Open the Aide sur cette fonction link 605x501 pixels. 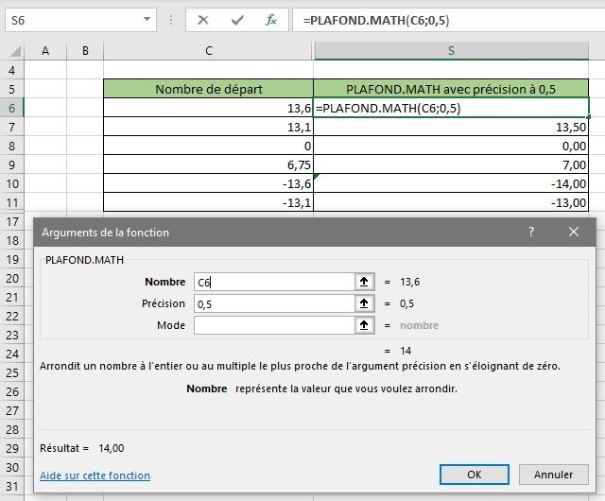(x=95, y=475)
